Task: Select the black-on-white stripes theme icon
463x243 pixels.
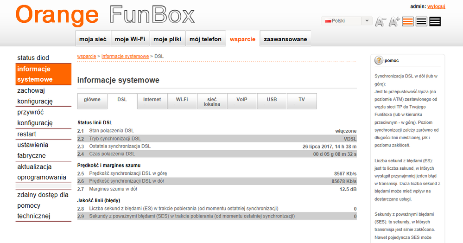Action: (x=421, y=21)
